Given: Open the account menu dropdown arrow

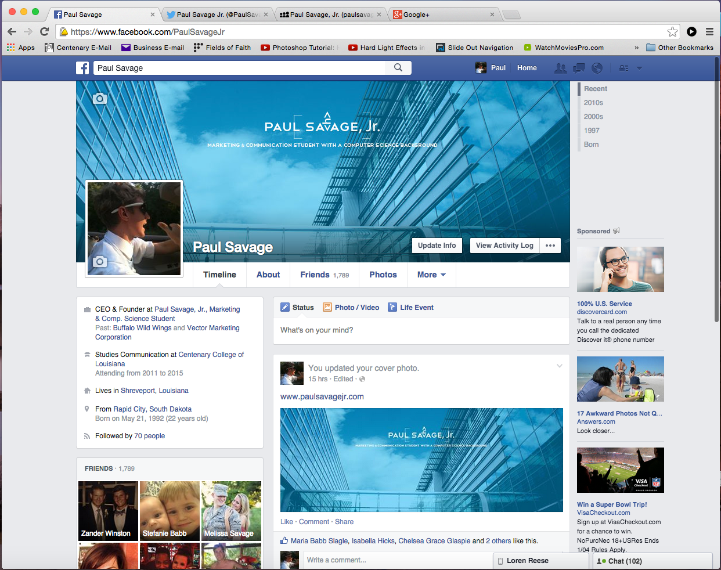Looking at the screenshot, I should pos(639,68).
